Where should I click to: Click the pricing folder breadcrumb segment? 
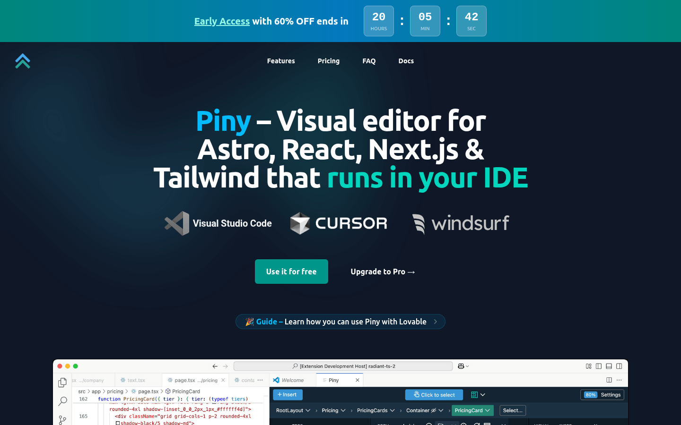click(x=115, y=391)
